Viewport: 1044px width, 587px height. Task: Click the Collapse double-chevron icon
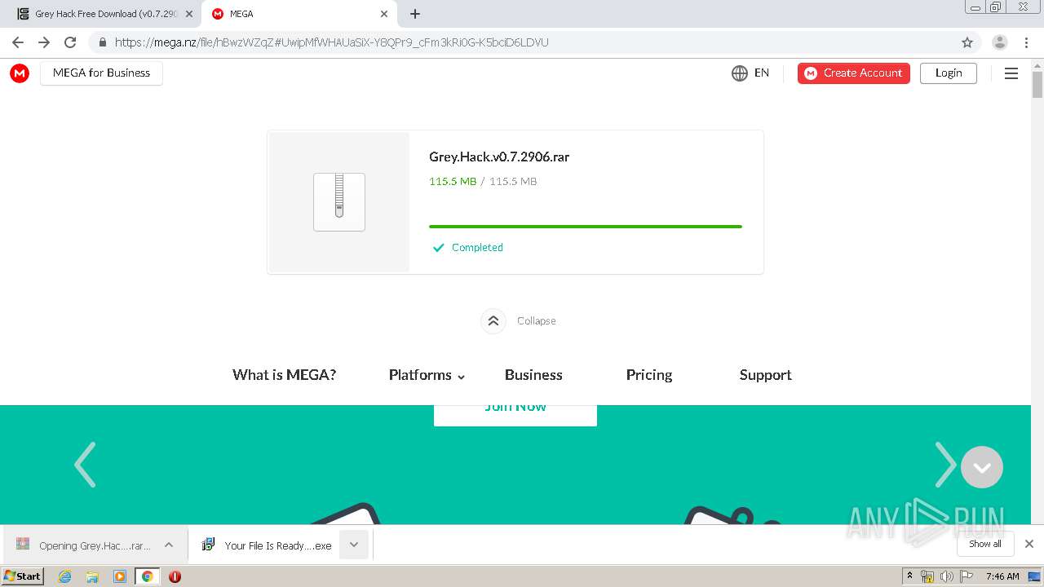493,321
